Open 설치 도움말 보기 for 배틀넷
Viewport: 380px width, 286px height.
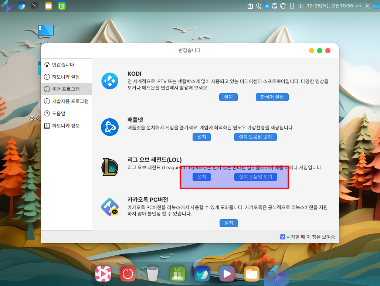pos(255,137)
